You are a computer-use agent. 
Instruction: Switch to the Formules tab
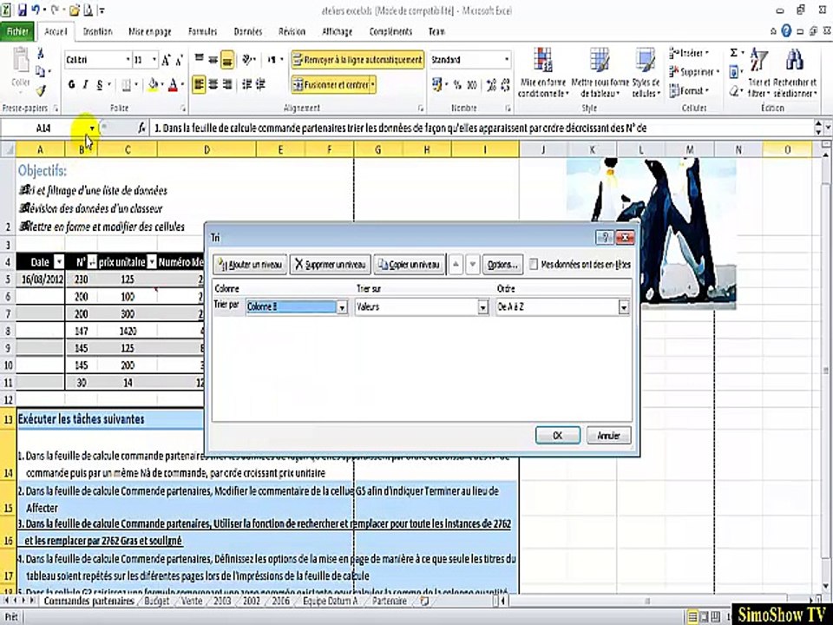[203, 32]
